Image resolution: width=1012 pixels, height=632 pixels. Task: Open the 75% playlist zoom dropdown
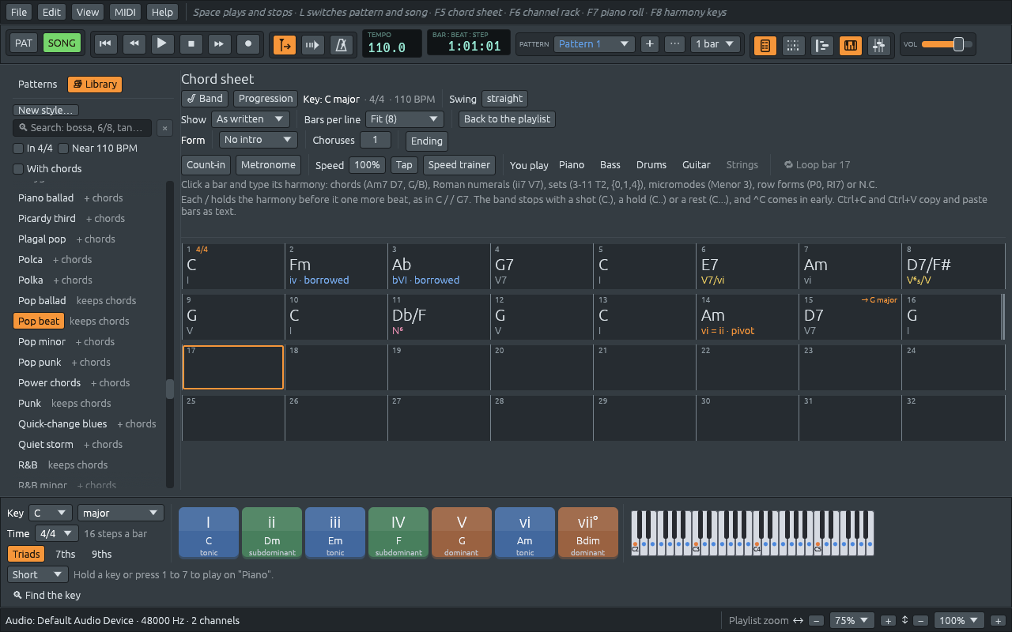852,621
